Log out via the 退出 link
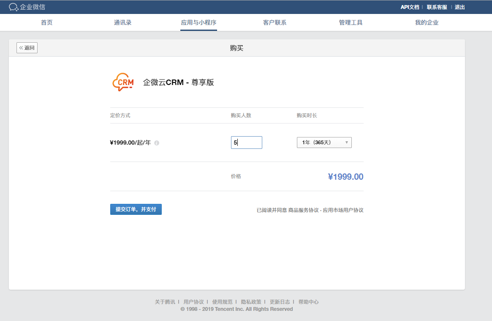This screenshot has width=492, height=321. pyautogui.click(x=459, y=7)
